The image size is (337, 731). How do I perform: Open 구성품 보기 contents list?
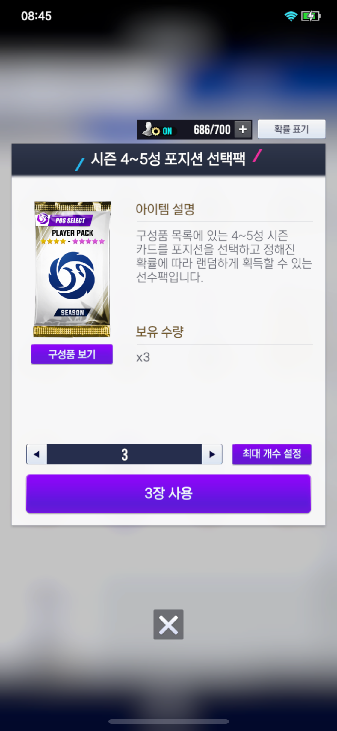pyautogui.click(x=72, y=354)
